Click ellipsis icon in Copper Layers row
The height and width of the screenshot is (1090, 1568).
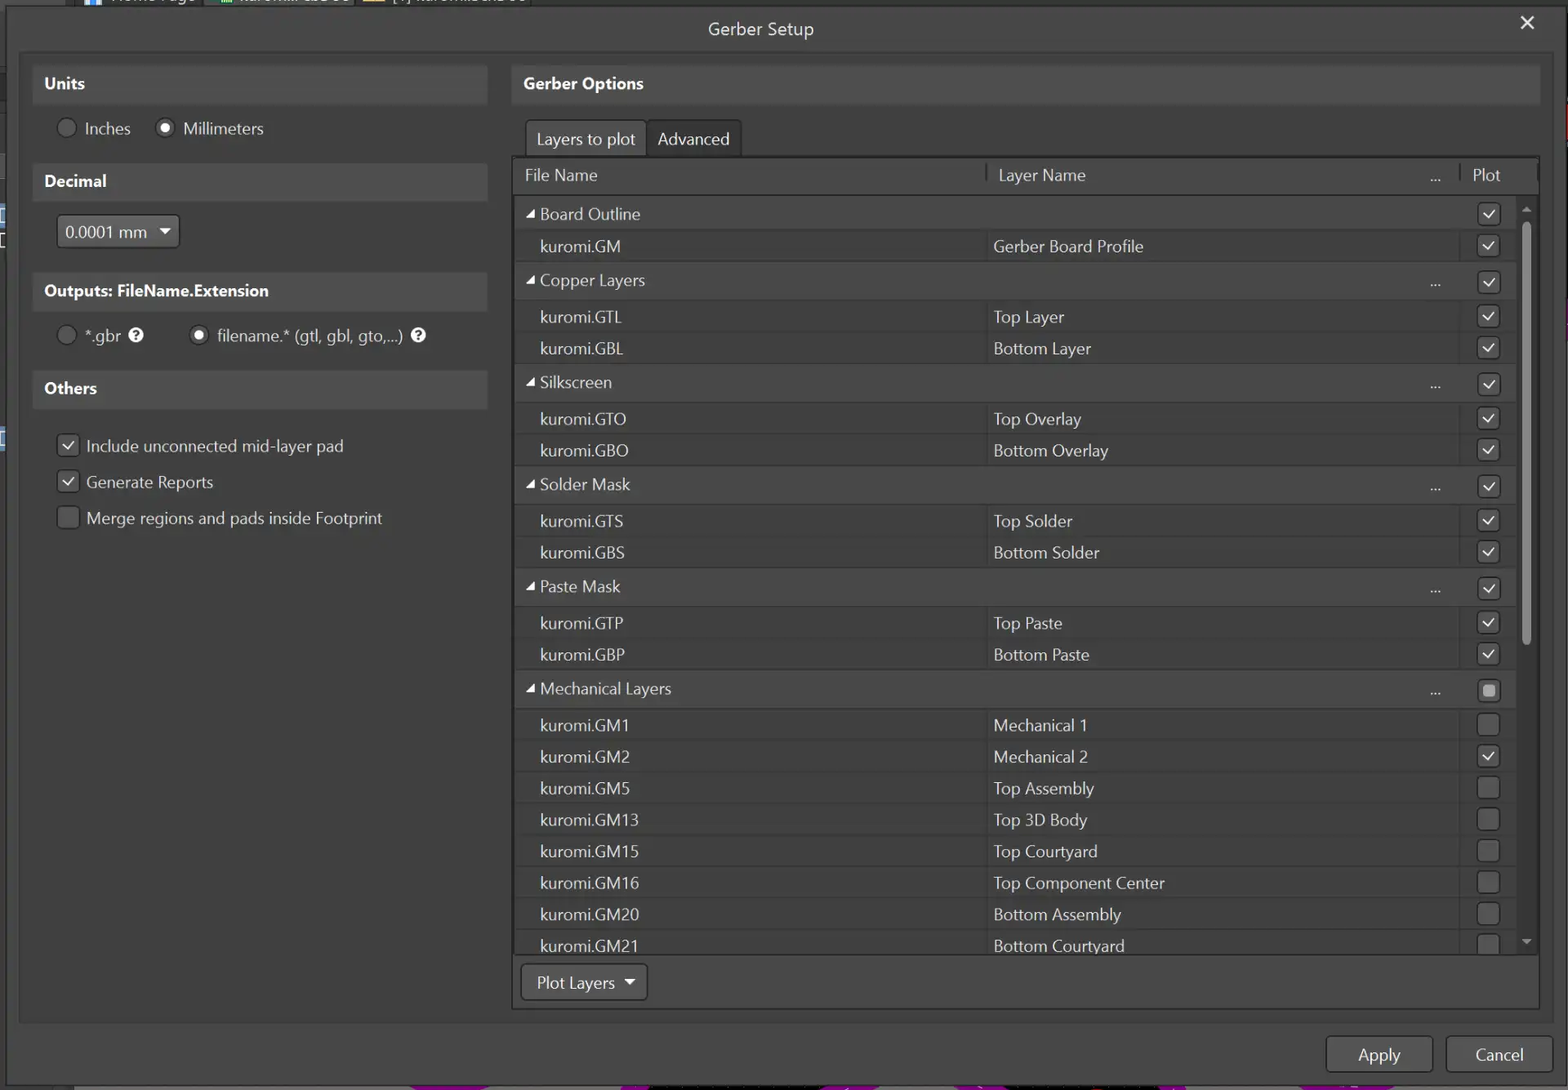[x=1435, y=283]
